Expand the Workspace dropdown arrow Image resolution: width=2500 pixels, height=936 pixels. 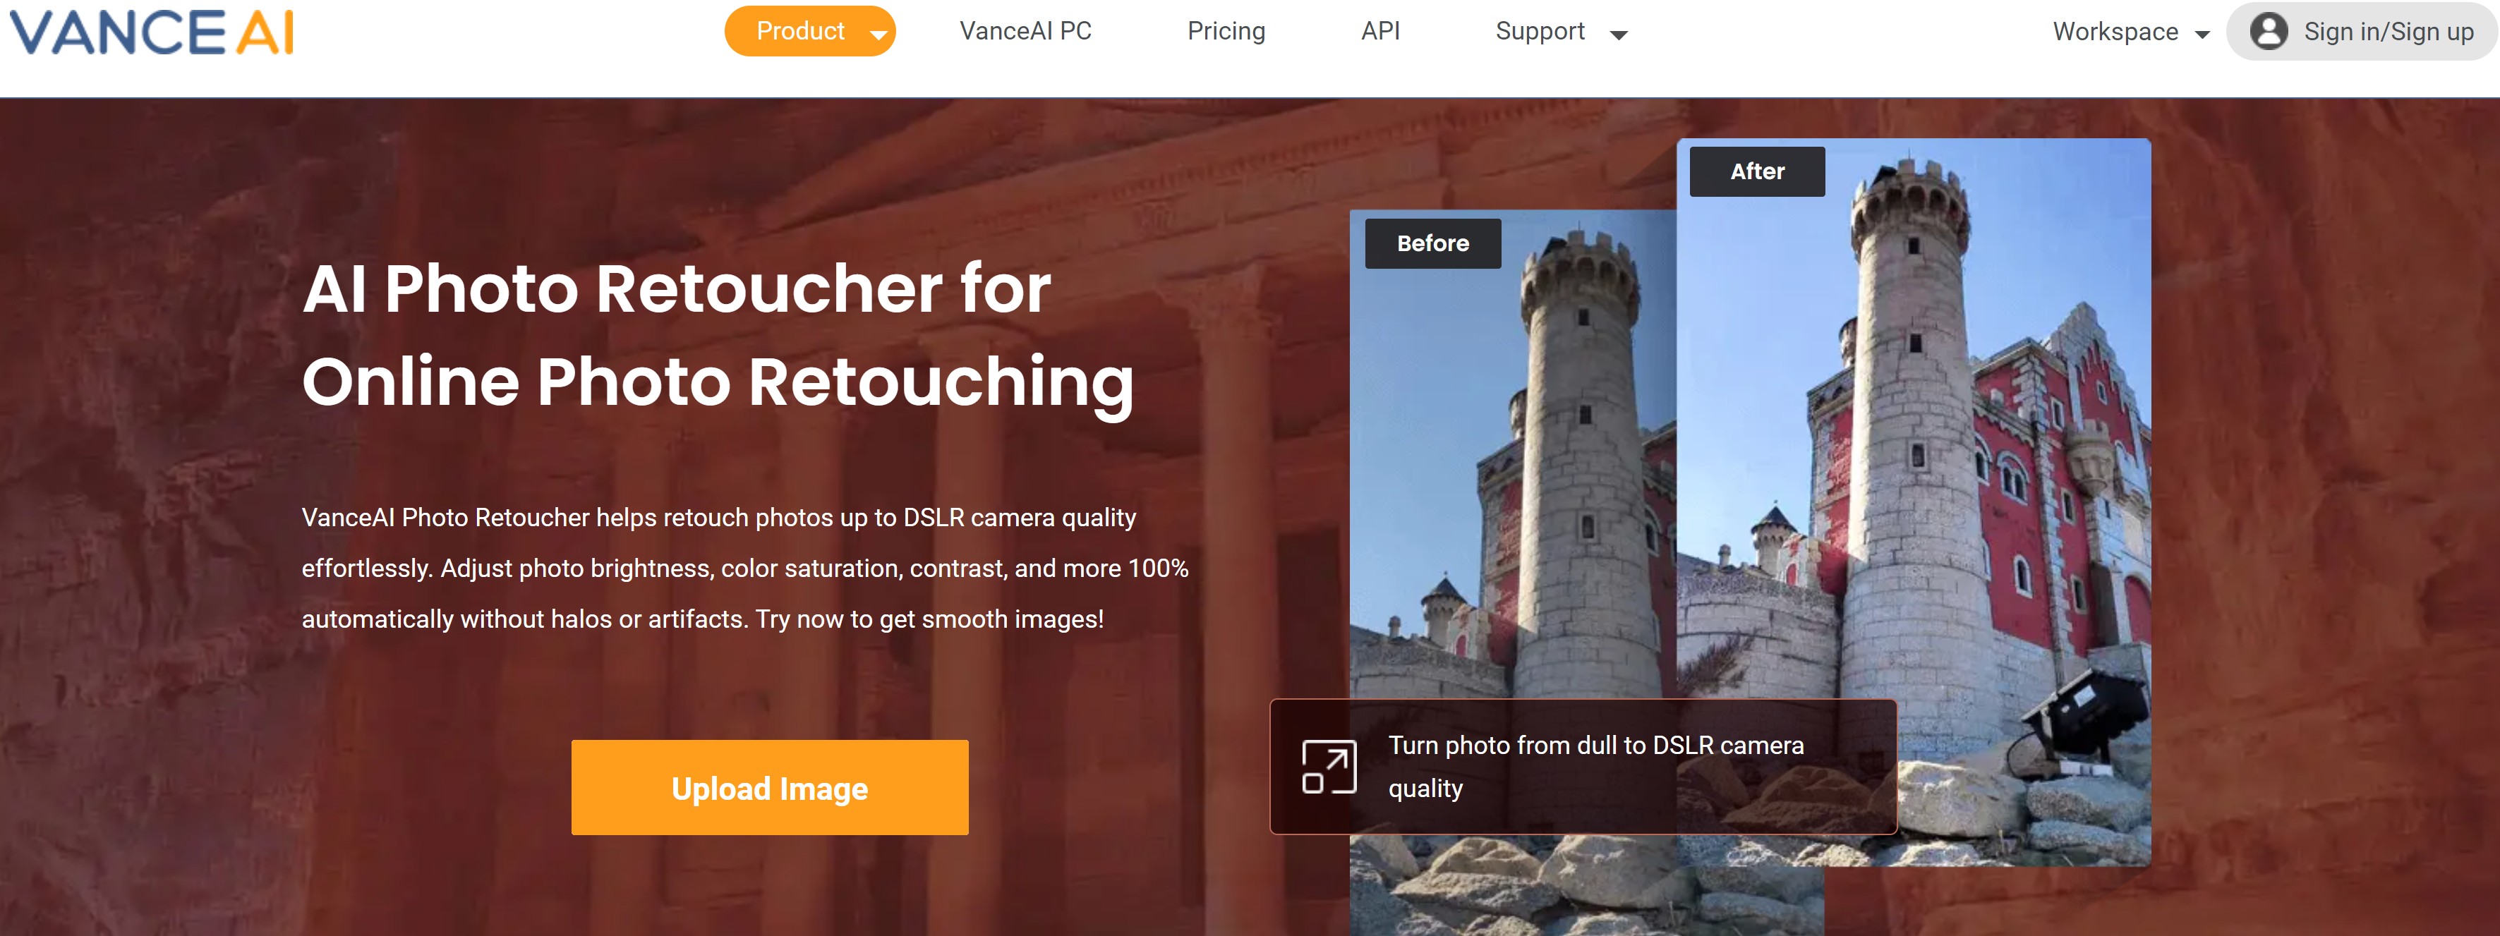tap(2201, 35)
